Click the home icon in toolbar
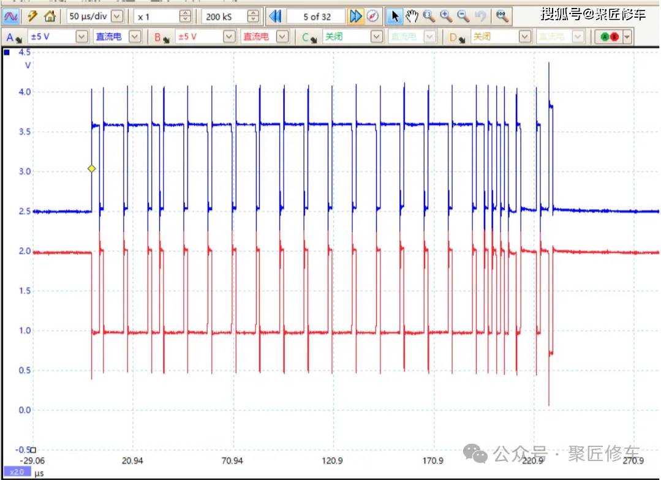The width and height of the screenshot is (661, 480). tap(50, 17)
